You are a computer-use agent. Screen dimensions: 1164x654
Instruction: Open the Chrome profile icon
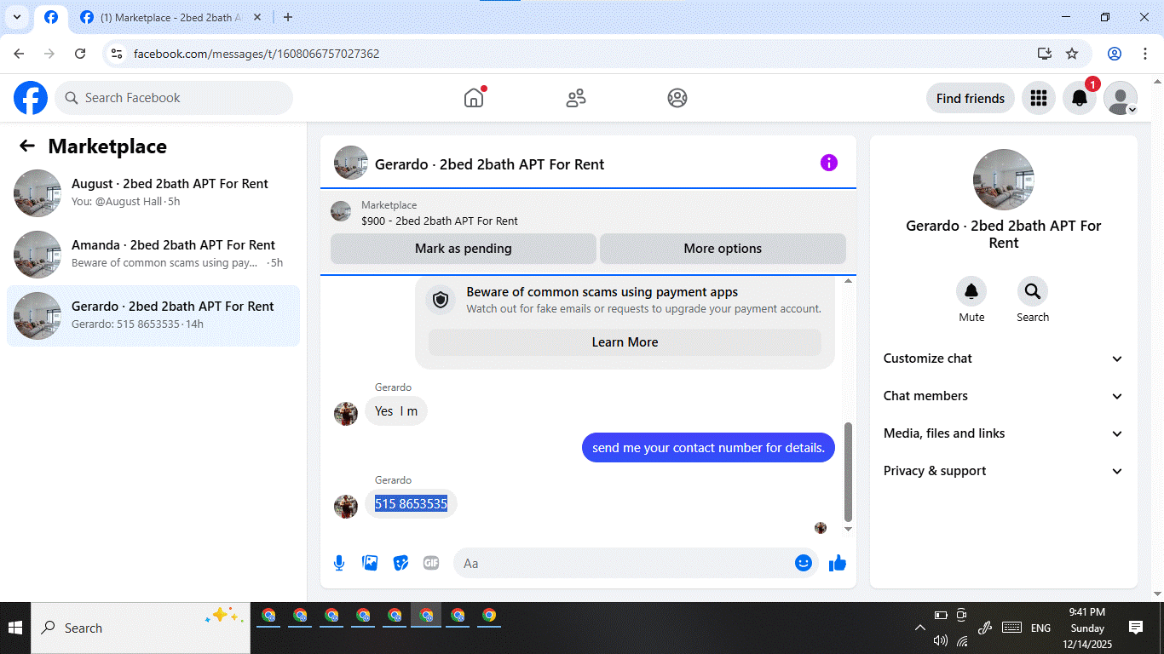click(1115, 54)
